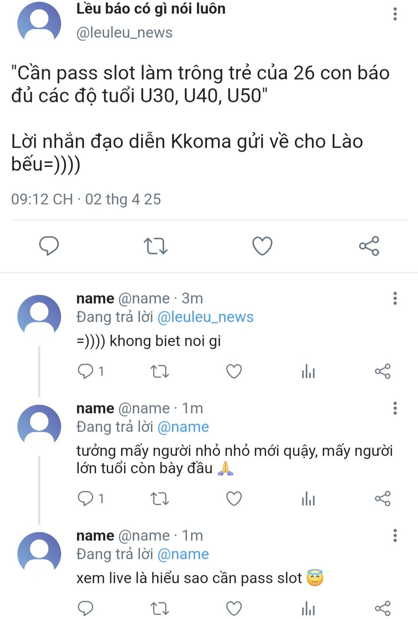Viewport: 418px width, 619px height.
Task: Like the 'khong biet noi gi' reply
Action: pos(234,371)
